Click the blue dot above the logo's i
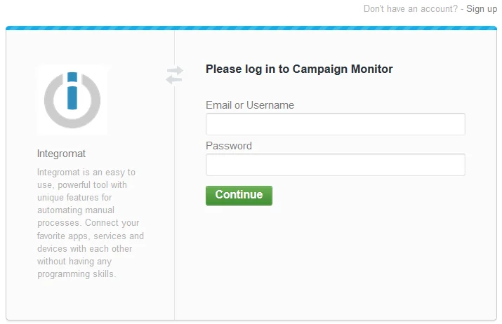 (72, 76)
